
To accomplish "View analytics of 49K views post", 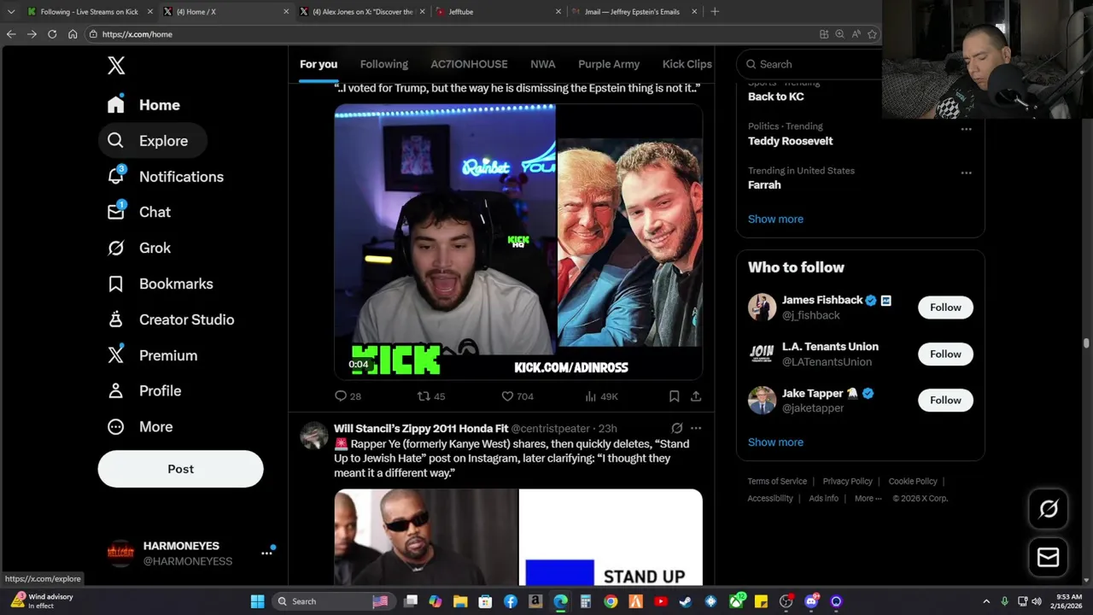I will 601,396.
